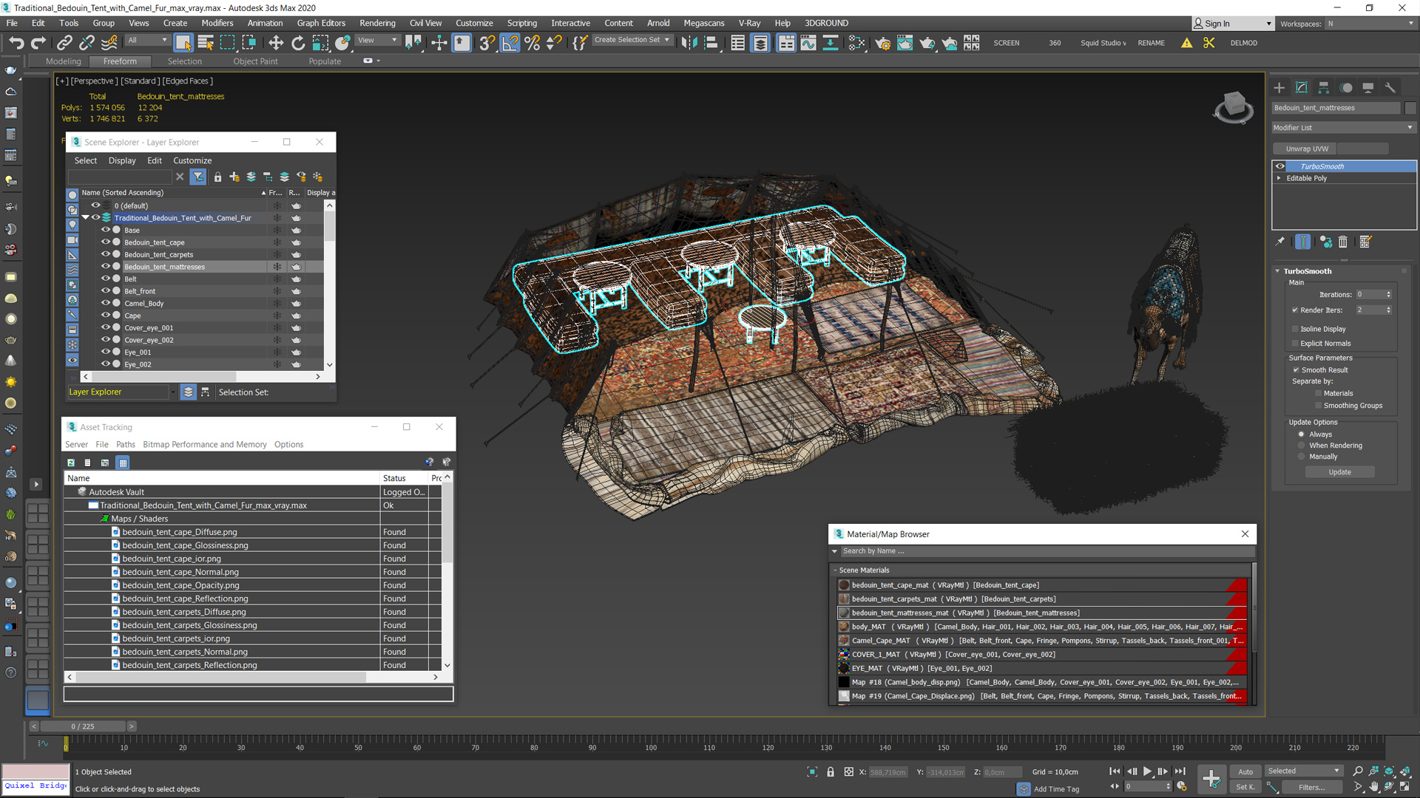Click Configure Modifier Sets icon
Image resolution: width=1420 pixels, height=798 pixels.
tap(1365, 242)
